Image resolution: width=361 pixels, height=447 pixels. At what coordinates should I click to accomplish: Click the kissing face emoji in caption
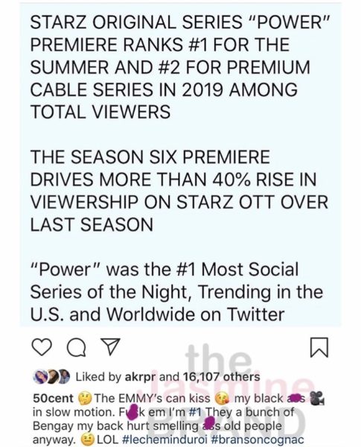point(223,399)
